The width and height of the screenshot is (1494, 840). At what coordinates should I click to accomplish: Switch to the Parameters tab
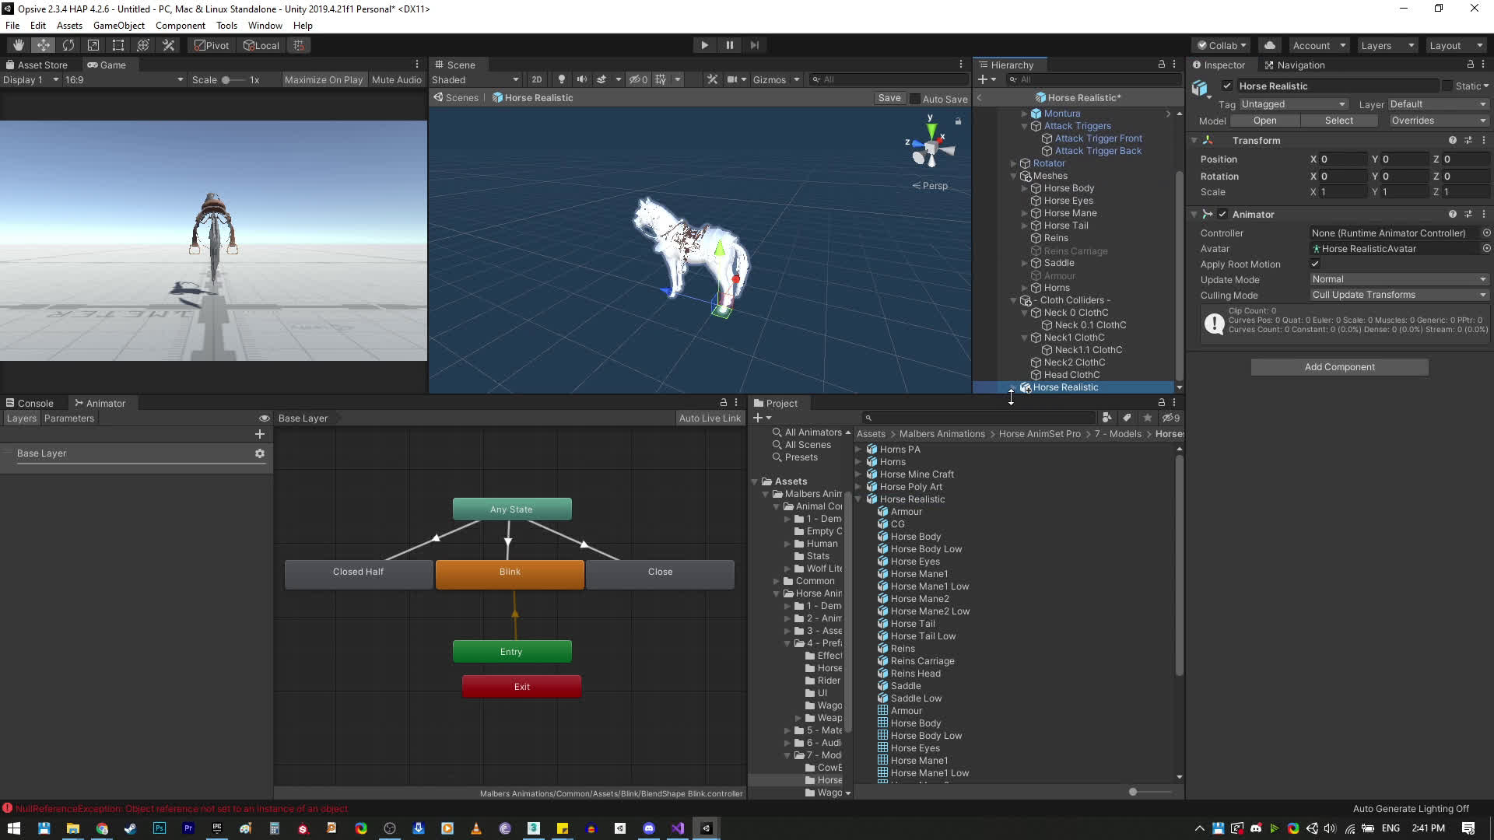point(68,418)
